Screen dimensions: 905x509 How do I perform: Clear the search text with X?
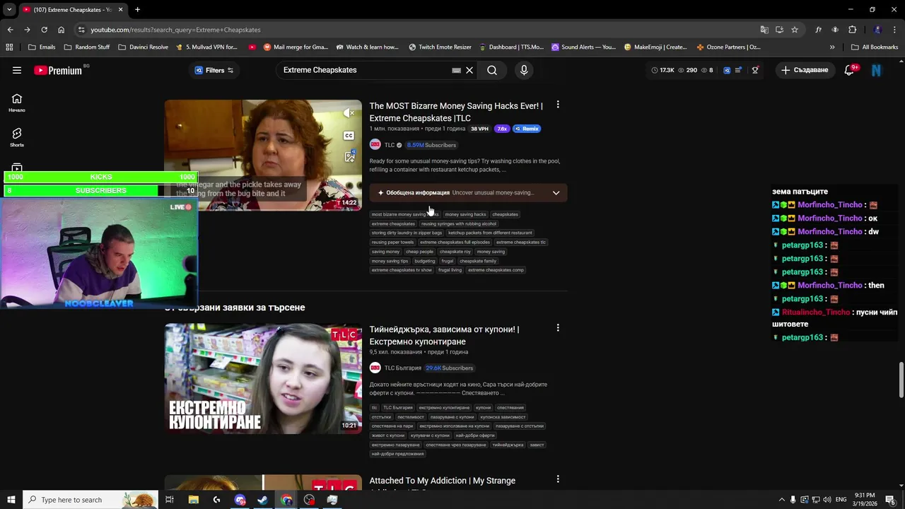pos(469,70)
